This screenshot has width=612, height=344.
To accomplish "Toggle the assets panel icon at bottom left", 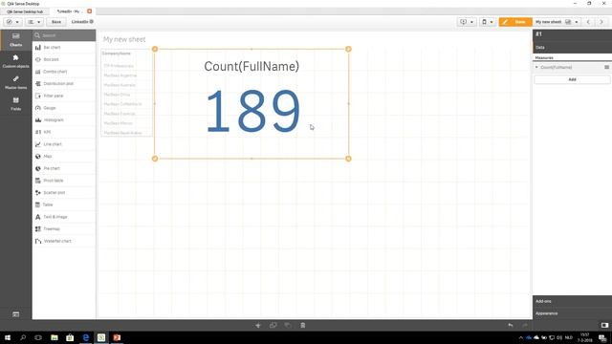I will pyautogui.click(x=15, y=314).
